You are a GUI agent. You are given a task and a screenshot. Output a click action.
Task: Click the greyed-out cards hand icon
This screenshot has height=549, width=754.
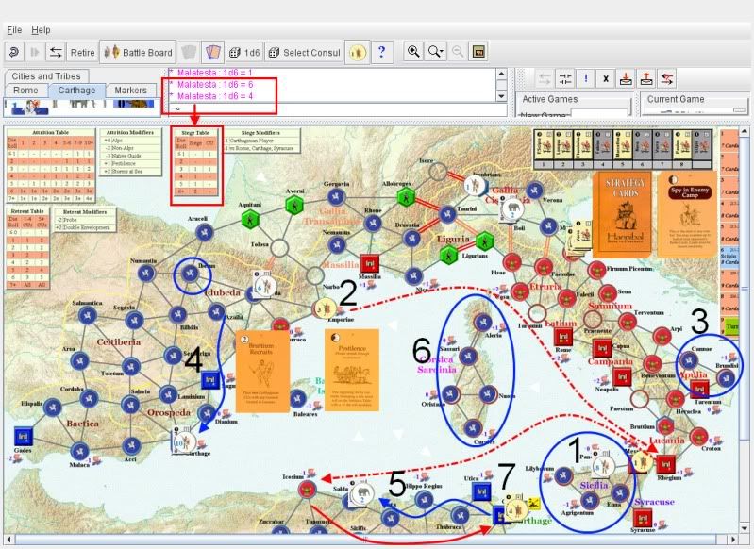(x=189, y=52)
